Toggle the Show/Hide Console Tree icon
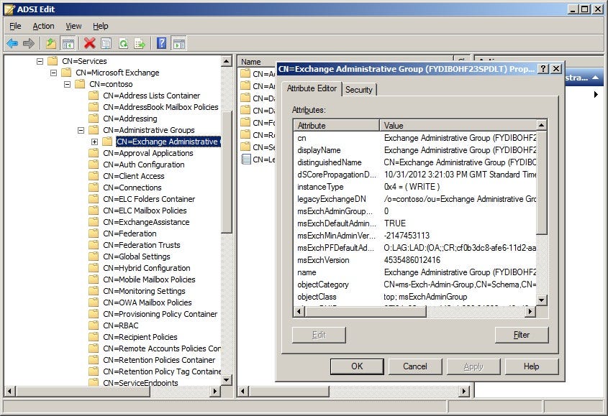608x416 pixels. pyautogui.click(x=69, y=42)
